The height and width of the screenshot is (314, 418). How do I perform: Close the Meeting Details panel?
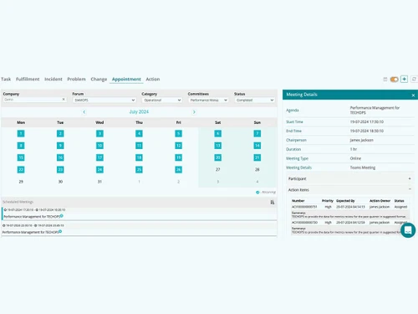413,95
